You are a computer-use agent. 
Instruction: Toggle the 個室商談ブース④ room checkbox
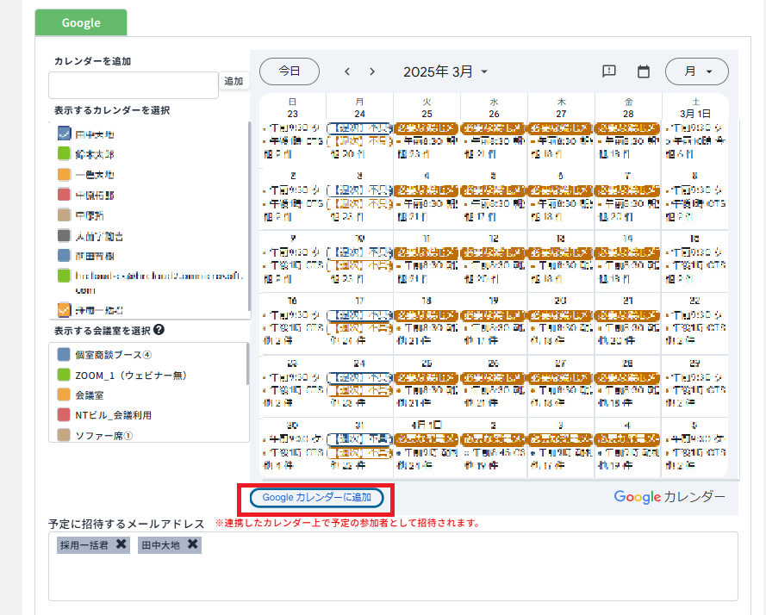pos(64,355)
